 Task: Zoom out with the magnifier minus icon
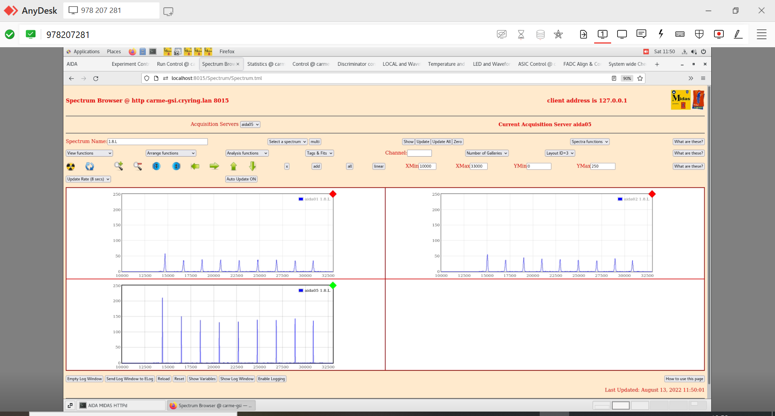[x=138, y=166]
